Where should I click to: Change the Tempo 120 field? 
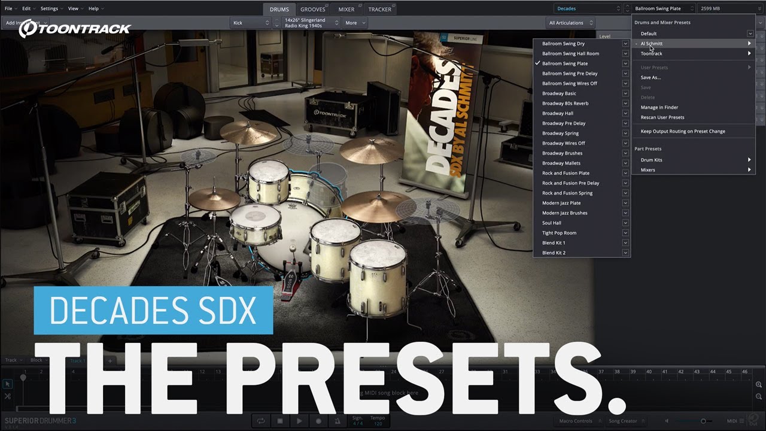pos(378,421)
